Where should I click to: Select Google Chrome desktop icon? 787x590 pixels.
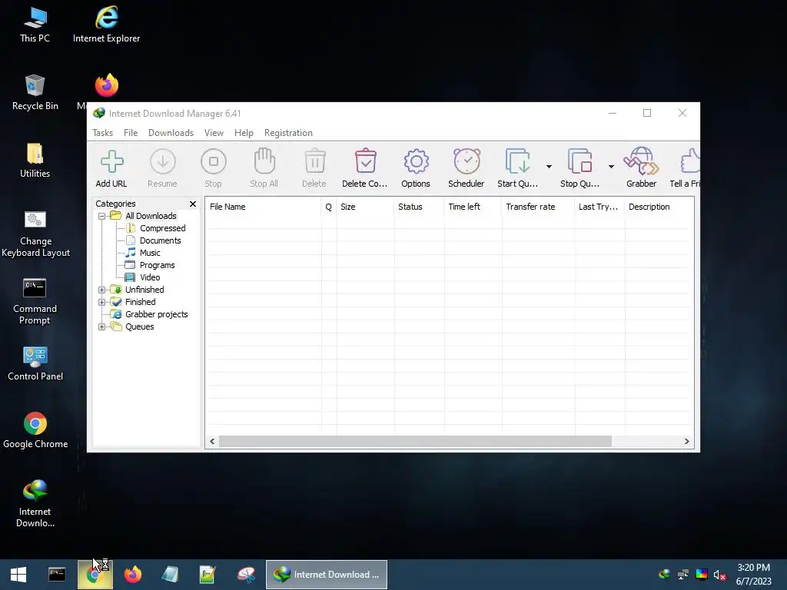click(x=35, y=430)
